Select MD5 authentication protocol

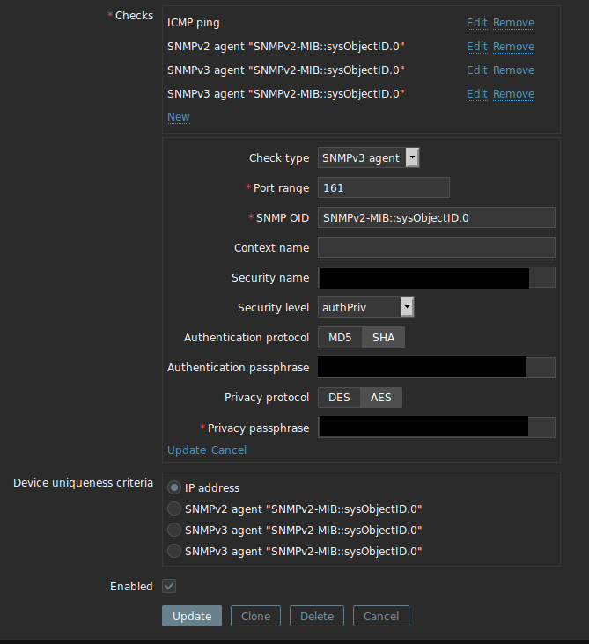point(340,338)
